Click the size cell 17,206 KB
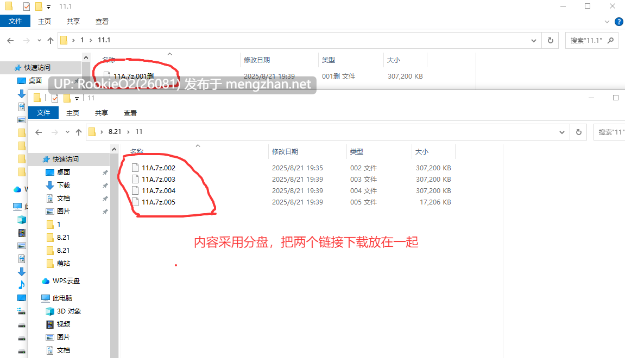The width and height of the screenshot is (625, 358). click(x=435, y=202)
